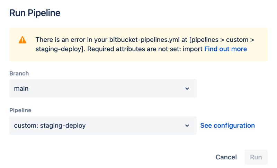Expand the Pipeline dropdown selector

click(102, 126)
